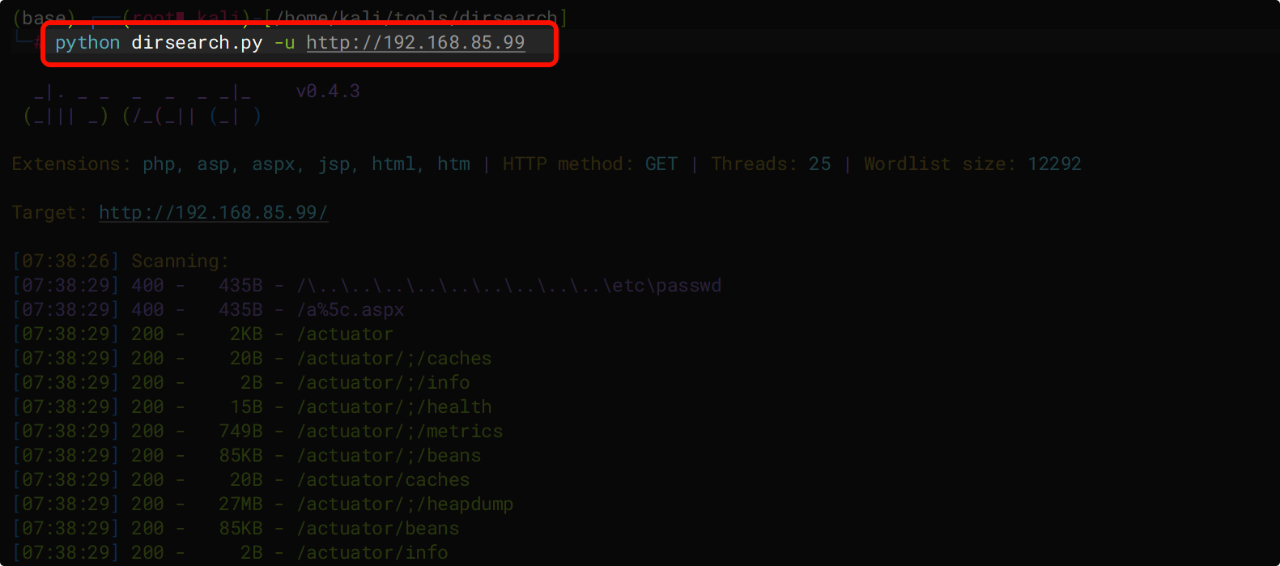This screenshot has height=566, width=1280.
Task: Click the v0.4.3 version text
Action: tap(327, 91)
